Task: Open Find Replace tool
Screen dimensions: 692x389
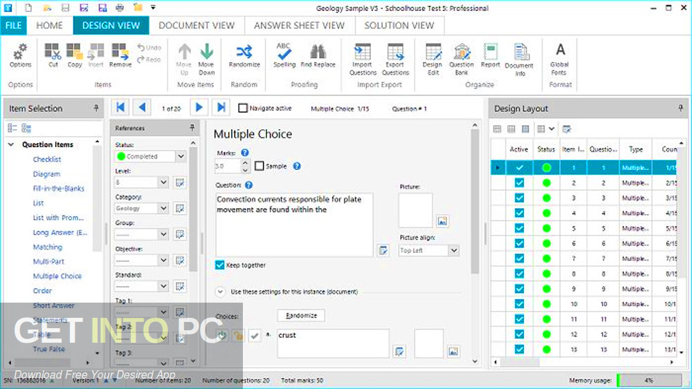Action: coord(318,56)
